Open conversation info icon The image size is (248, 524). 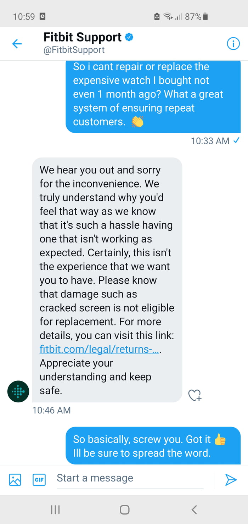233,44
